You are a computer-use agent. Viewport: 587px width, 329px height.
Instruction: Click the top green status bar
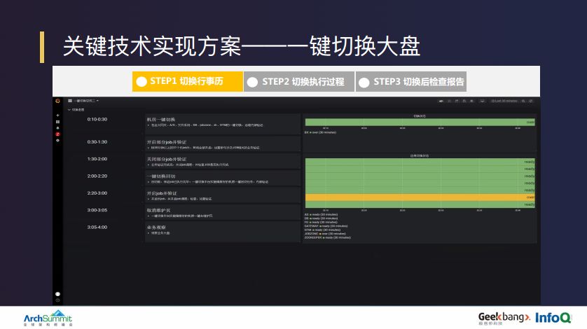point(420,122)
